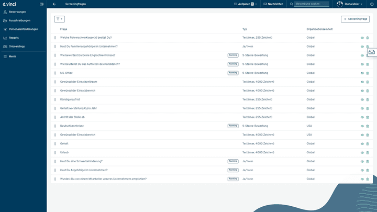Screen dimensions: 377x212
Task: Click trash icon for Deutschkenntnisse row
Action: click(368, 126)
